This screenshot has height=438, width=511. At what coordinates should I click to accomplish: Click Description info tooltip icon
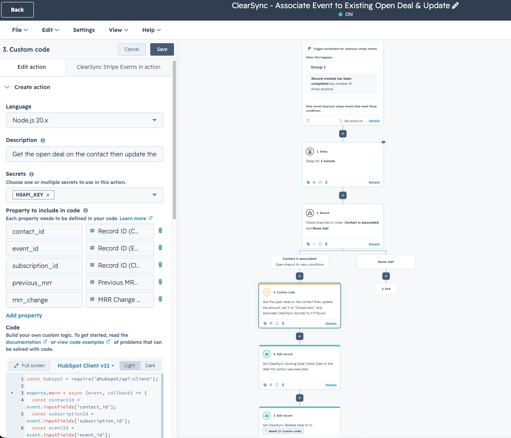pyautogui.click(x=43, y=140)
